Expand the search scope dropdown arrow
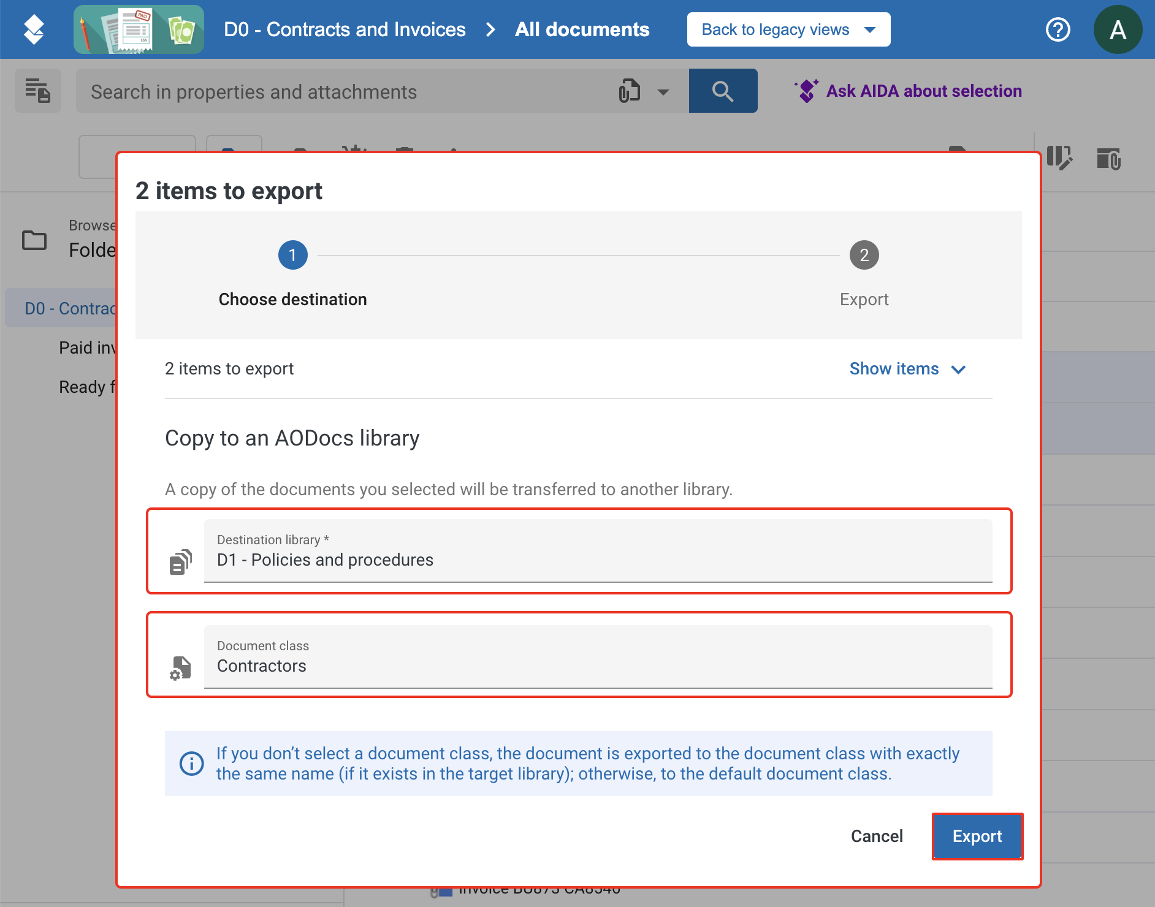Viewport: 1155px width, 907px height. [x=663, y=92]
